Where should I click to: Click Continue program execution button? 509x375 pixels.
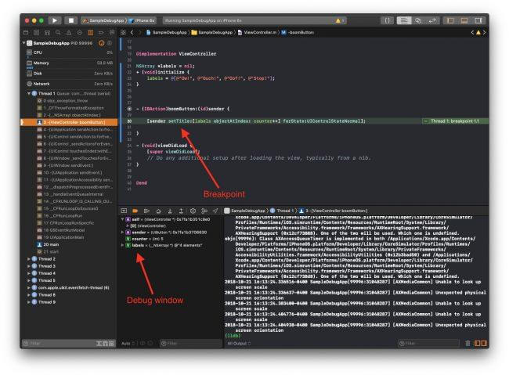tap(146, 211)
